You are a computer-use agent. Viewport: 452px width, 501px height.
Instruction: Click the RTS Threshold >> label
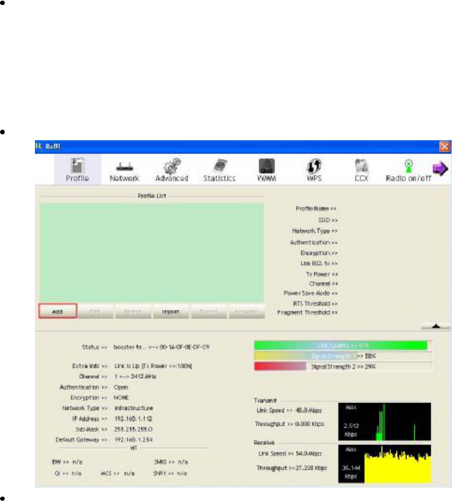tap(315, 303)
